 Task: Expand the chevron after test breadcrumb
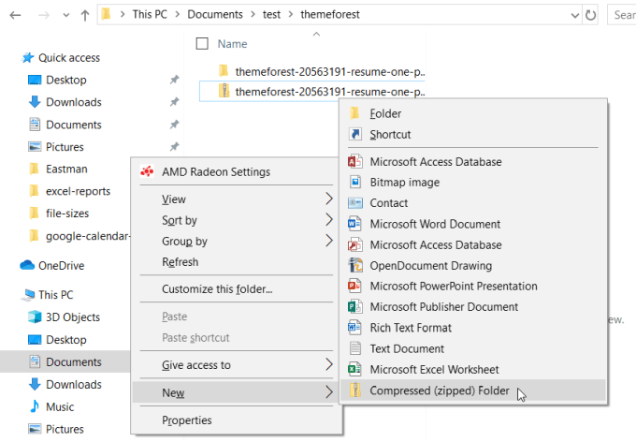coord(291,15)
